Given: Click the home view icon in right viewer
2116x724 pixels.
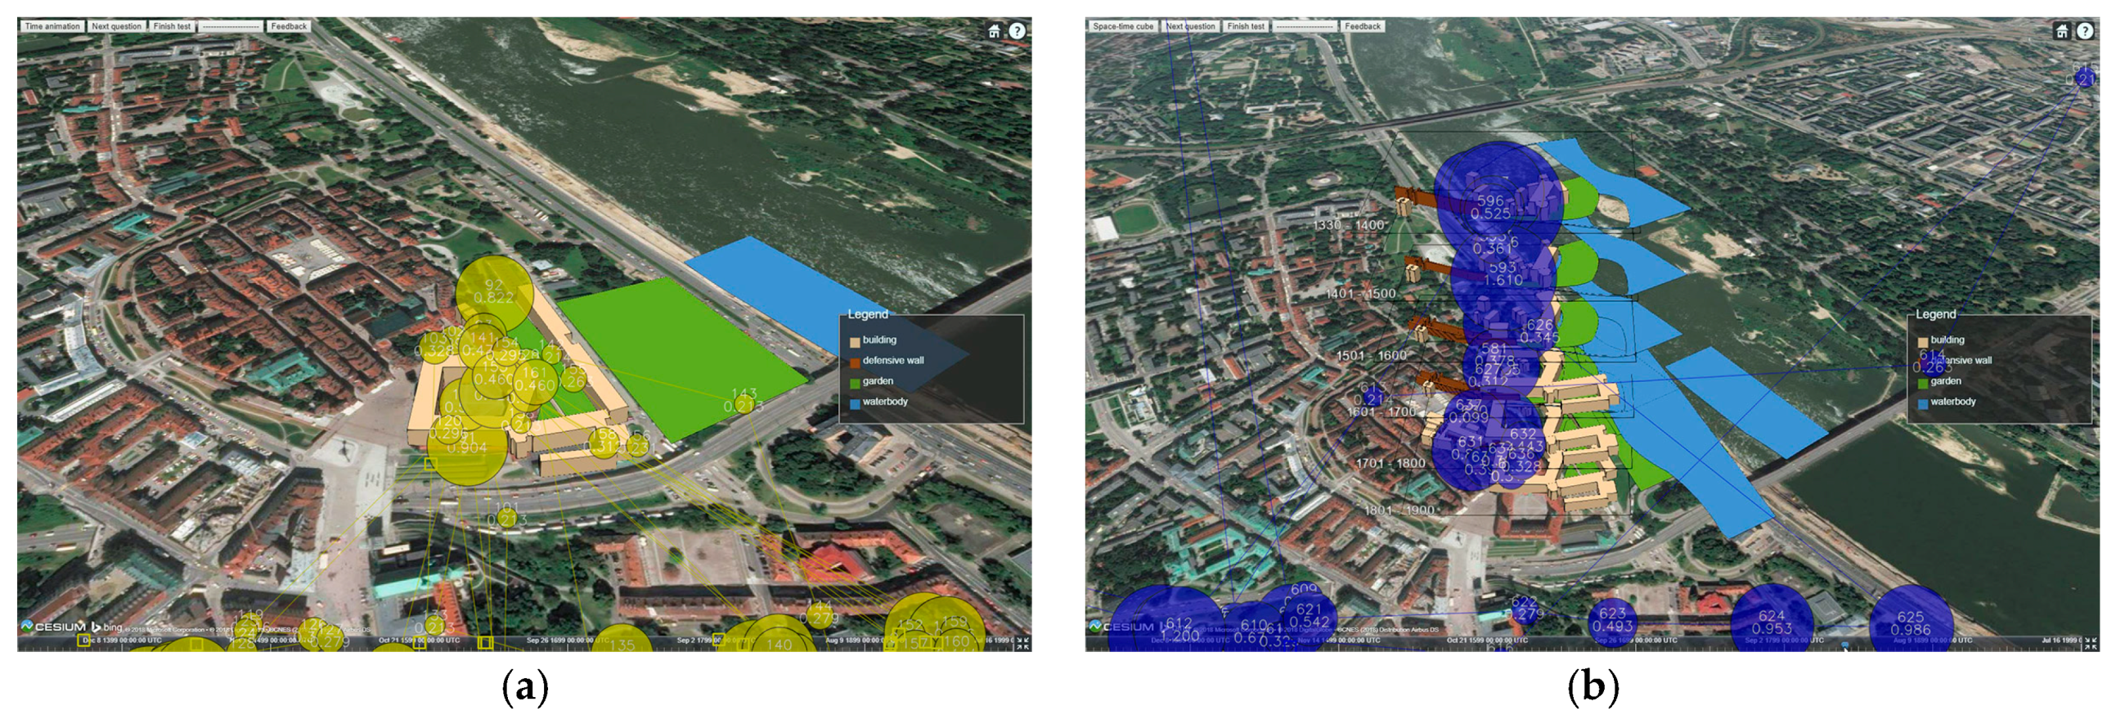Looking at the screenshot, I should tap(2062, 31).
